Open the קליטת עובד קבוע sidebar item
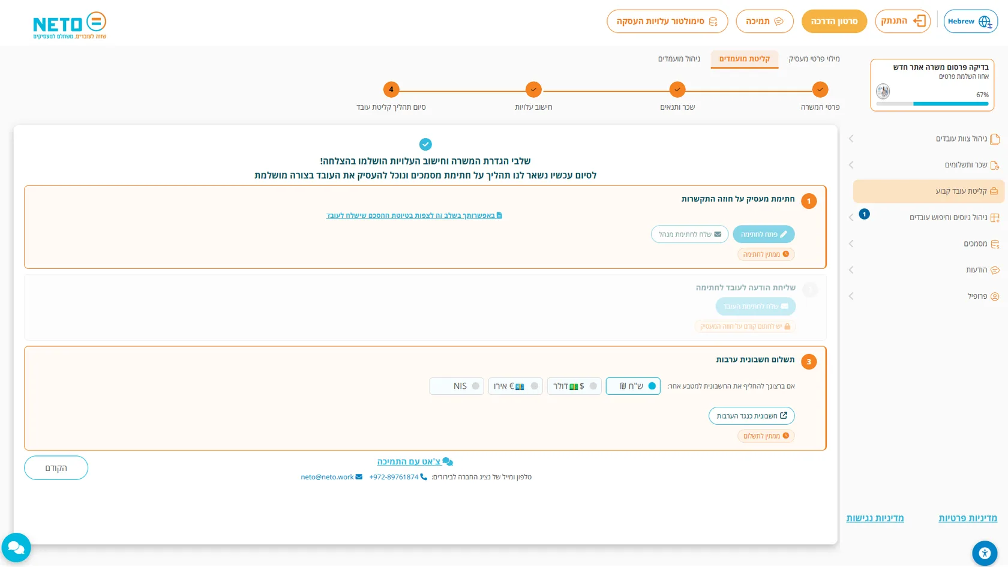The image size is (1008, 567). tap(929, 191)
